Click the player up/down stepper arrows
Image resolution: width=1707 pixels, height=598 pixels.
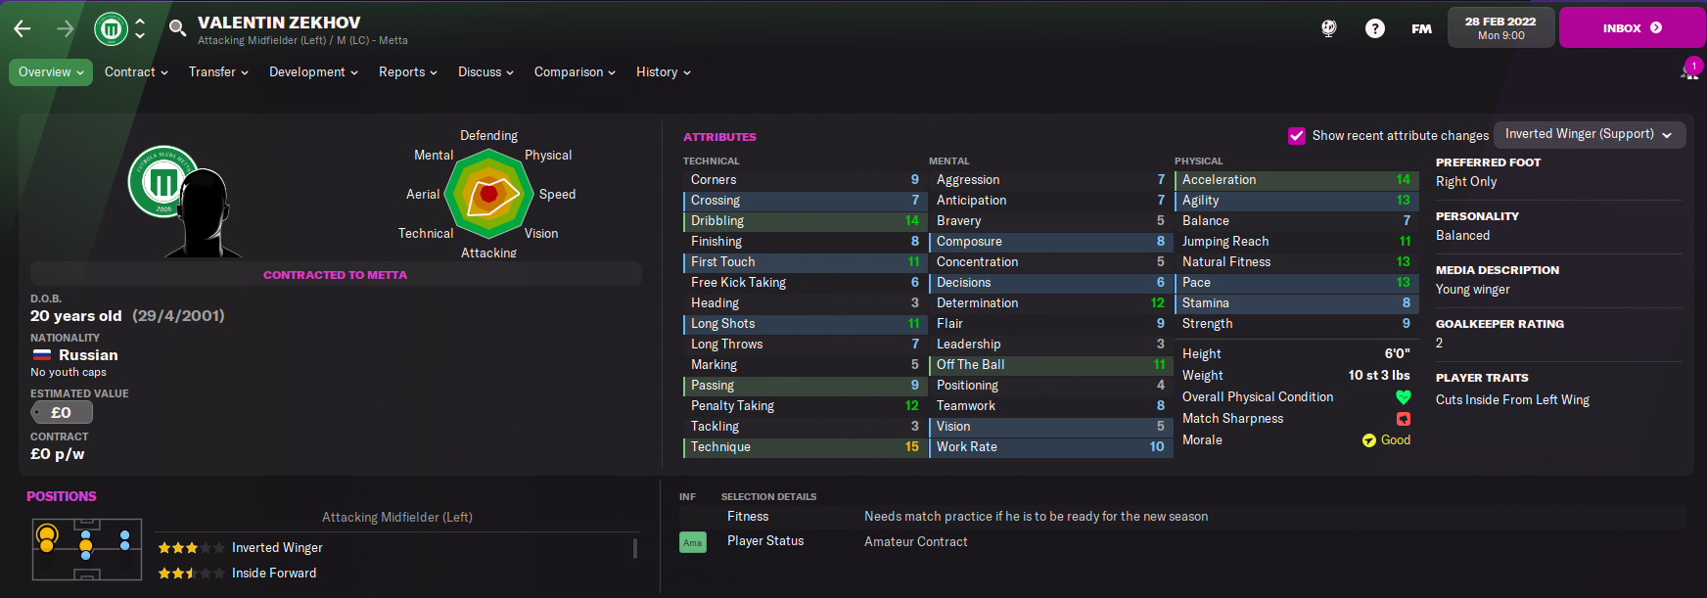point(140,28)
